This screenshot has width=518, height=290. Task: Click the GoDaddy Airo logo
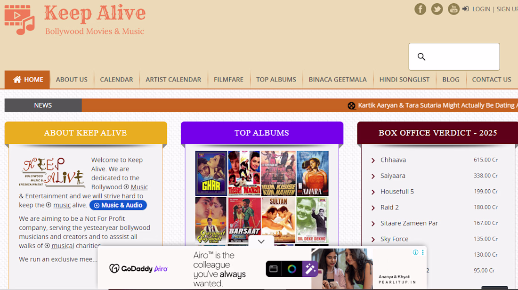(x=138, y=268)
